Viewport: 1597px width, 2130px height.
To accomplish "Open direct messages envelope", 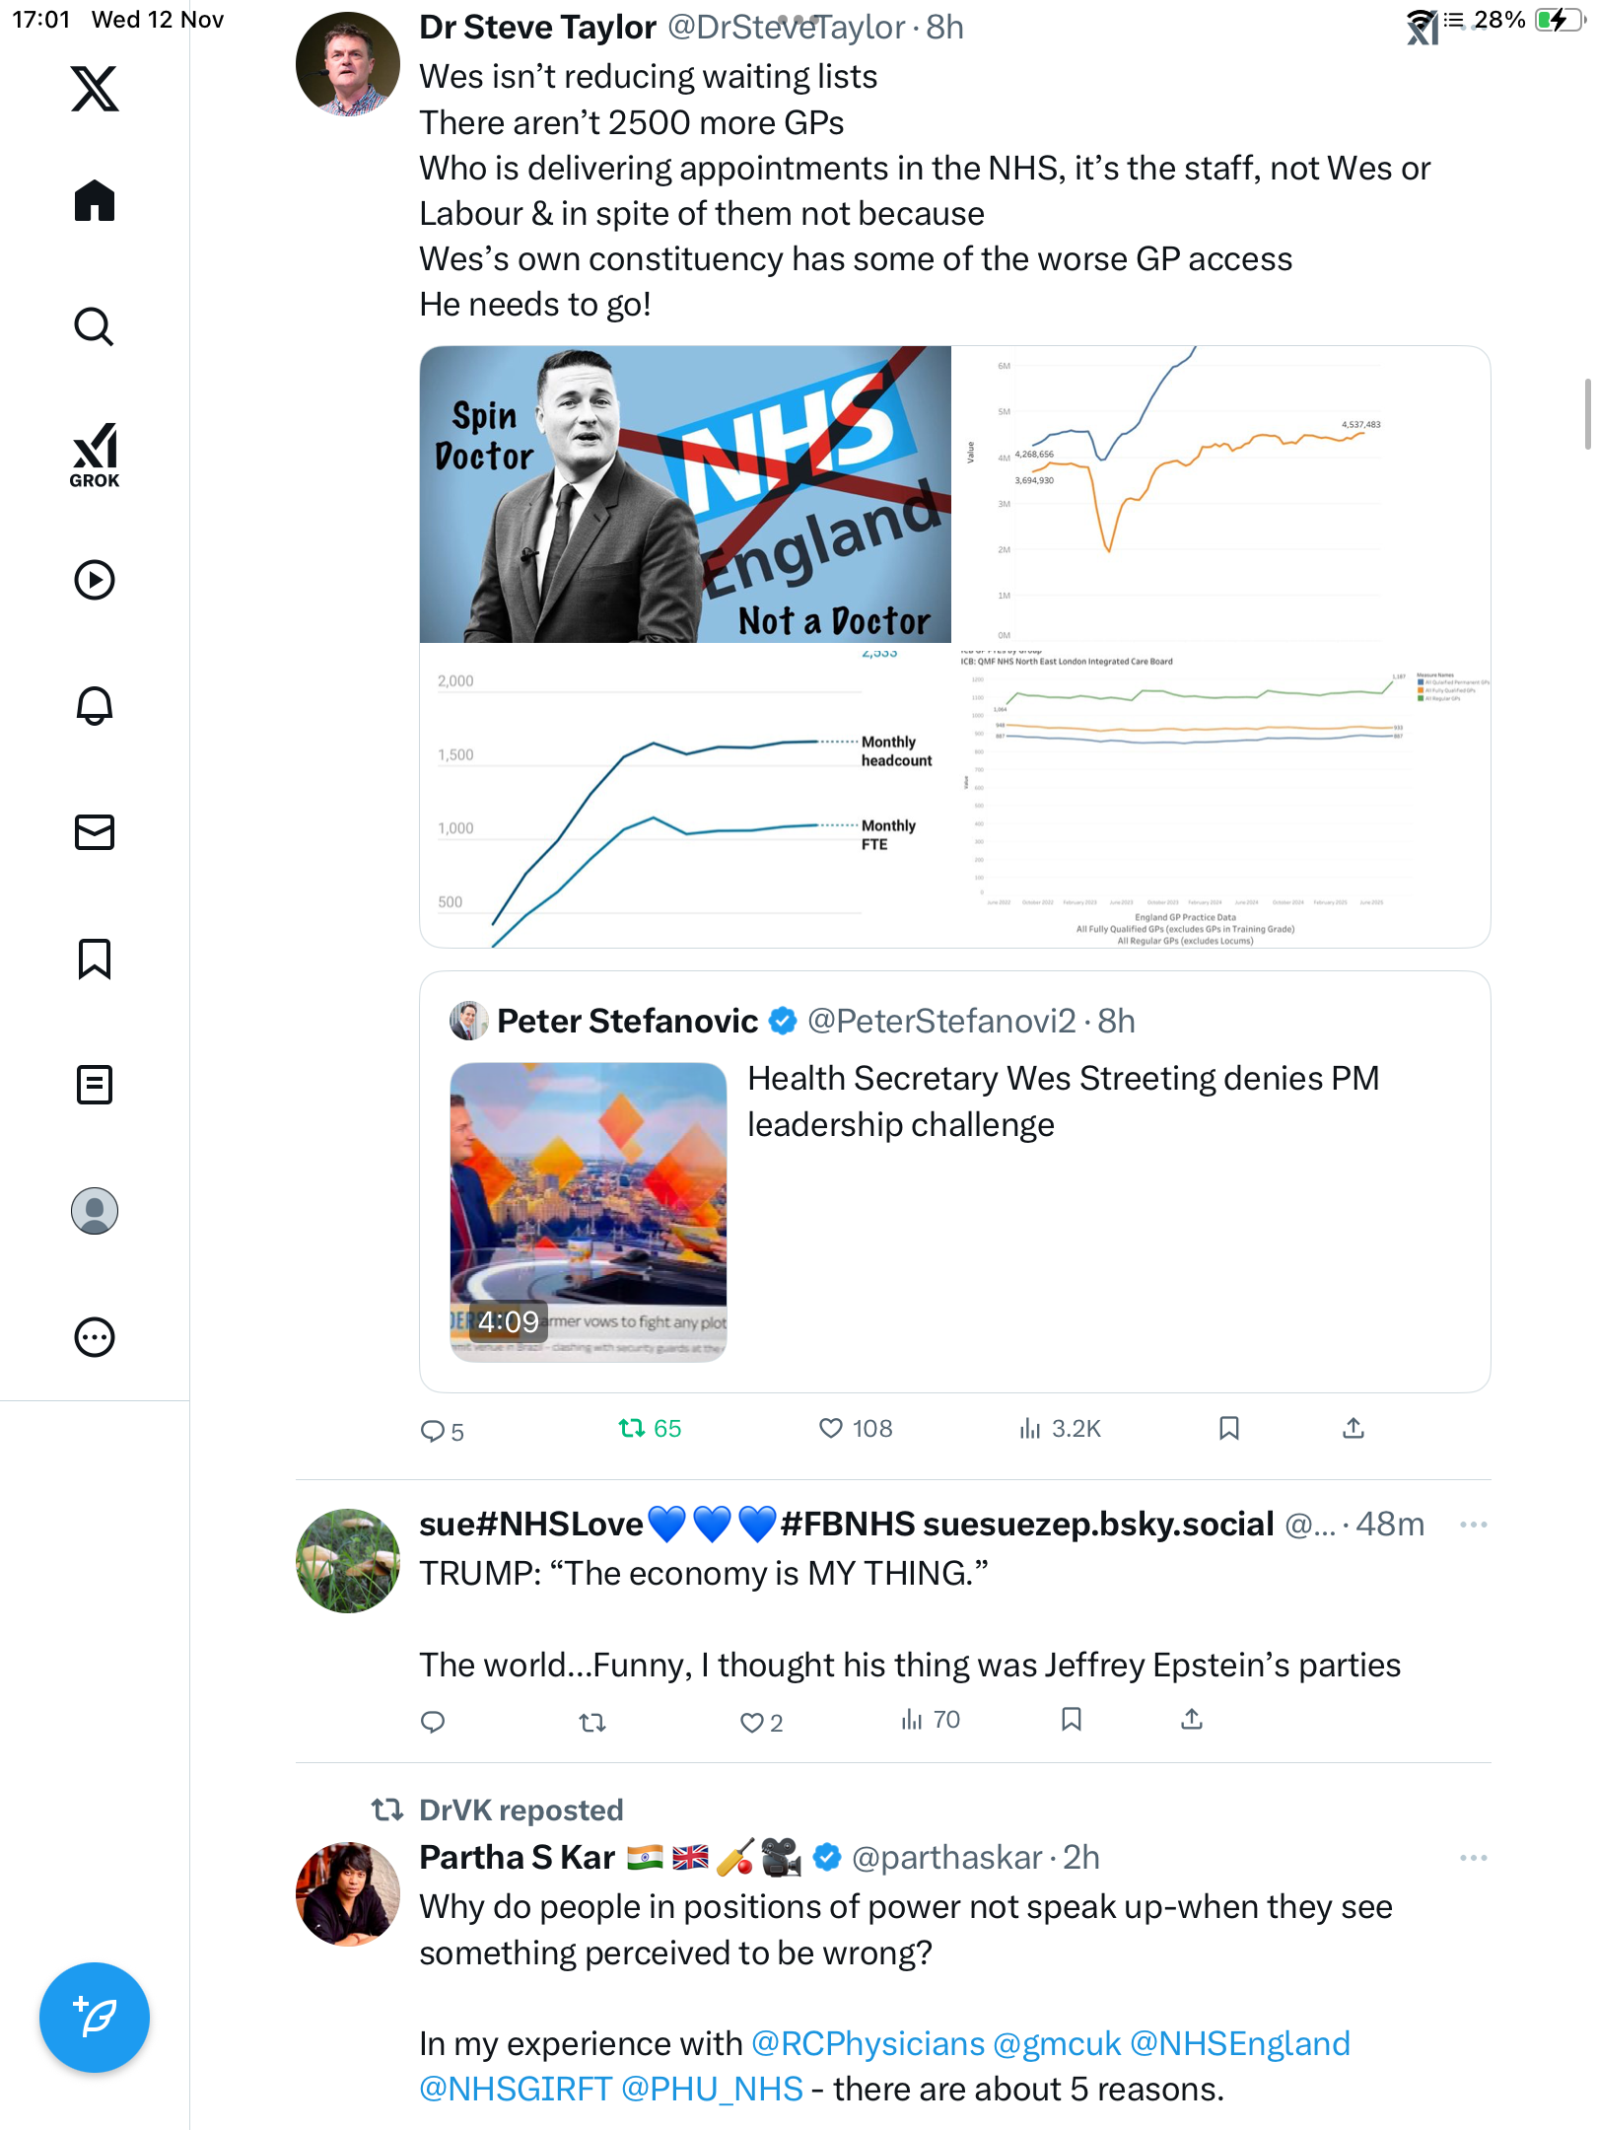I will (x=95, y=832).
